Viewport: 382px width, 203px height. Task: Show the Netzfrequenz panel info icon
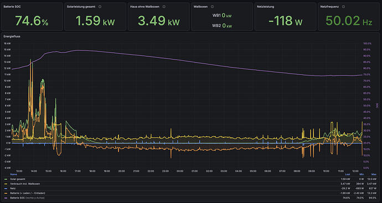pos(343,7)
